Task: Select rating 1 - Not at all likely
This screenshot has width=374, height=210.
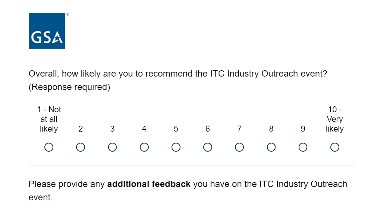Action: point(48,147)
